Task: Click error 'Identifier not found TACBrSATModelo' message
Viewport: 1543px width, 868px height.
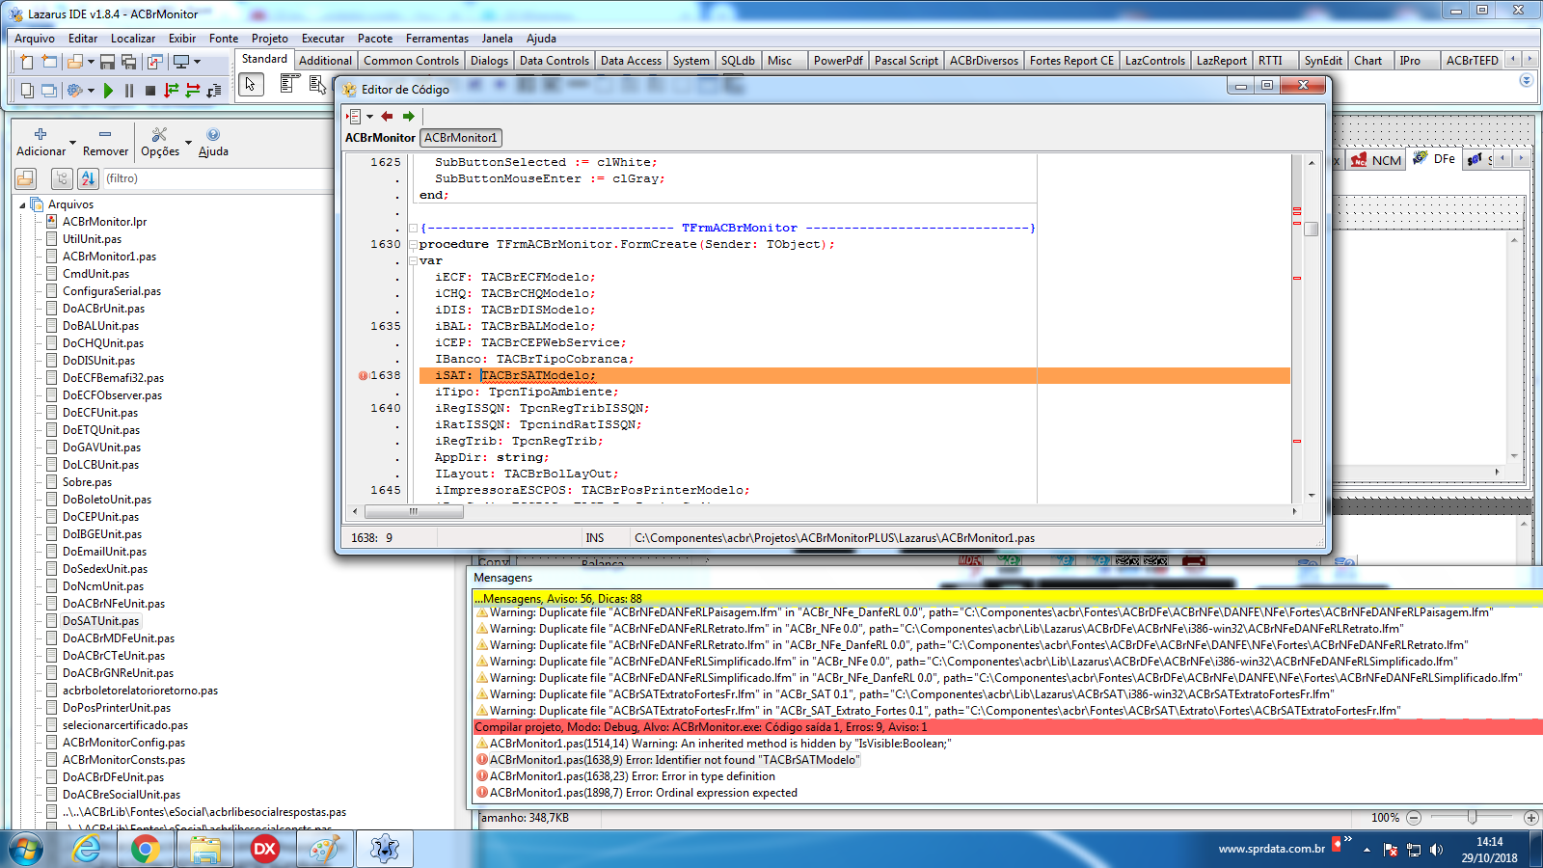Action: (x=673, y=760)
